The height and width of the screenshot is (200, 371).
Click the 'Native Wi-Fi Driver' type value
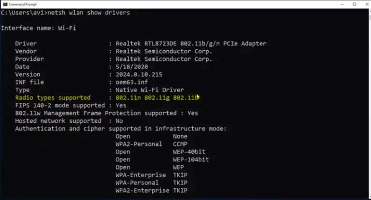pos(150,90)
